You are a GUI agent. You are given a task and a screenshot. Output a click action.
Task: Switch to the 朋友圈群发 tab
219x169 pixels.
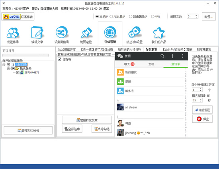point(204,50)
